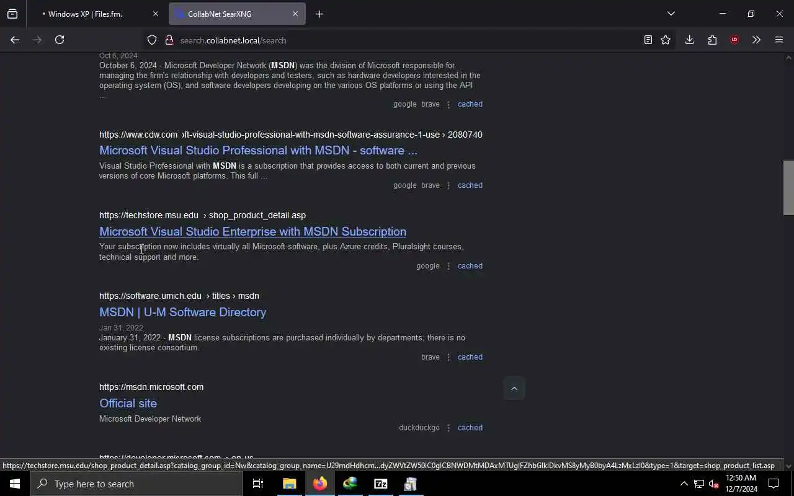Open 7-Zip from the taskbar

coord(380,484)
